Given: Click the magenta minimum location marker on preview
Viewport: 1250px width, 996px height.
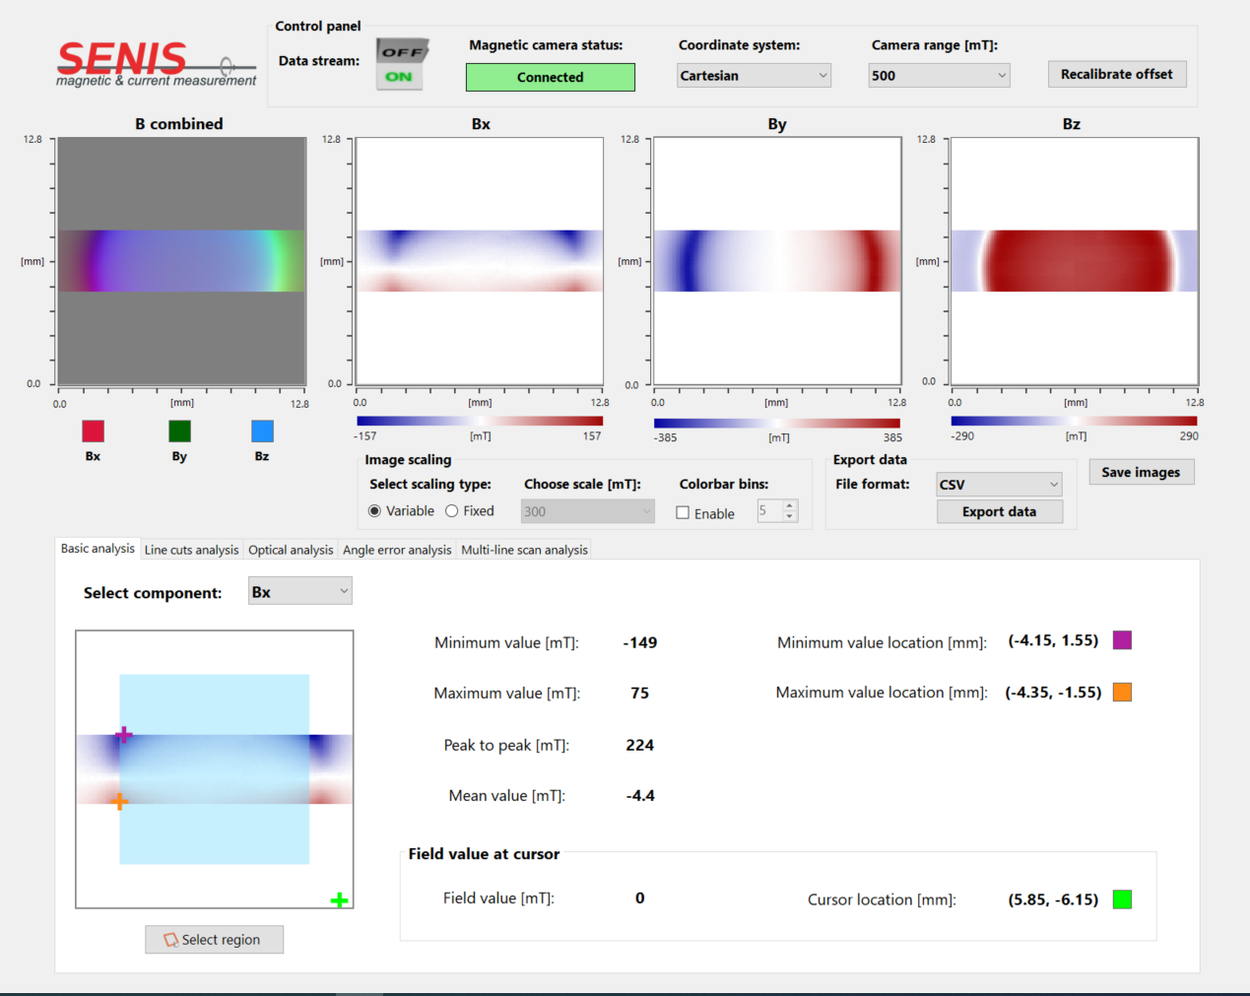Looking at the screenshot, I should point(123,735).
